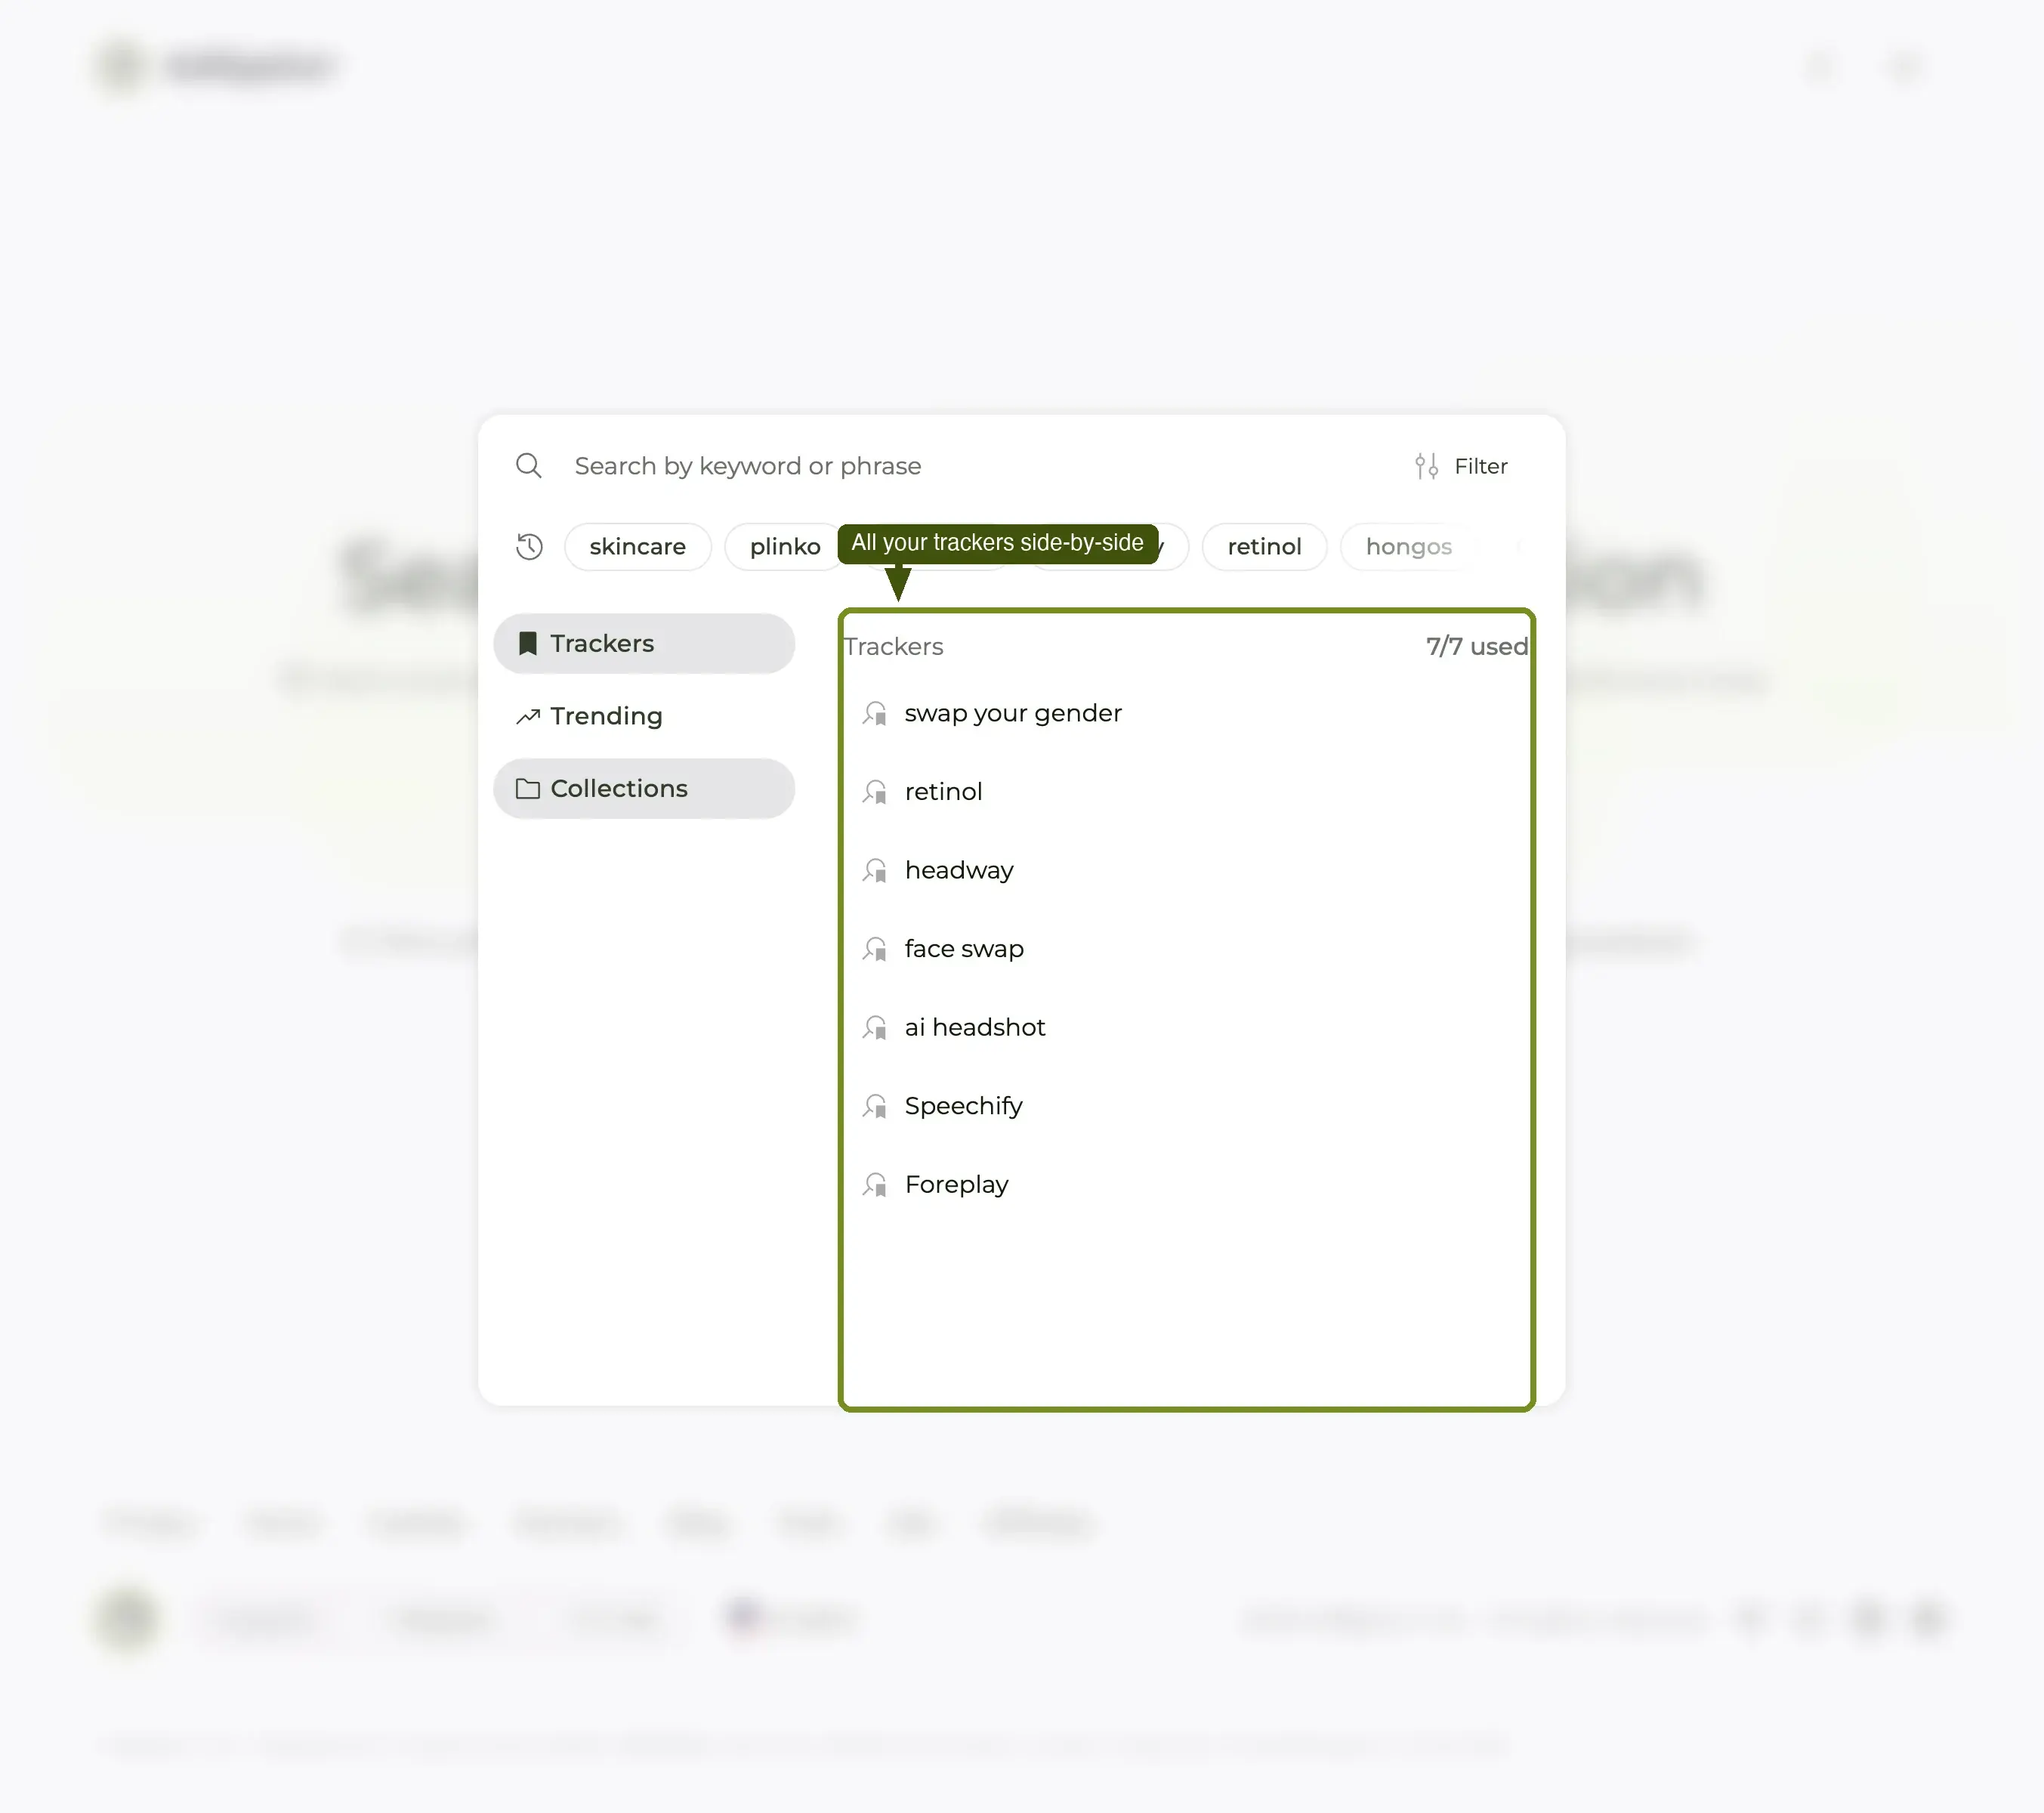The width and height of the screenshot is (2044, 1813).
Task: Click tracker icon next to swap your gender
Action: click(x=875, y=713)
